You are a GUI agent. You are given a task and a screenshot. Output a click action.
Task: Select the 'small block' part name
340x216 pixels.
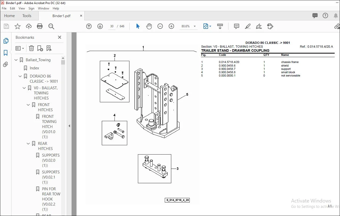[288, 72]
